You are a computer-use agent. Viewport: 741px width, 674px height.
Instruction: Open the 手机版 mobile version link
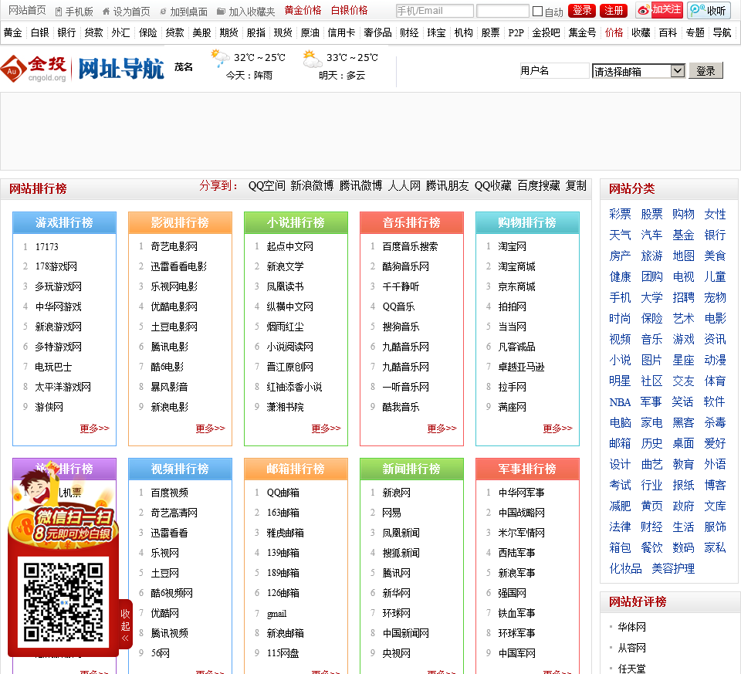pyautogui.click(x=74, y=11)
